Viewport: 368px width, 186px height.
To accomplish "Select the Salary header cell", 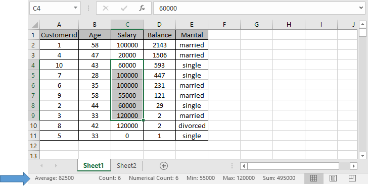I will click(x=127, y=35).
